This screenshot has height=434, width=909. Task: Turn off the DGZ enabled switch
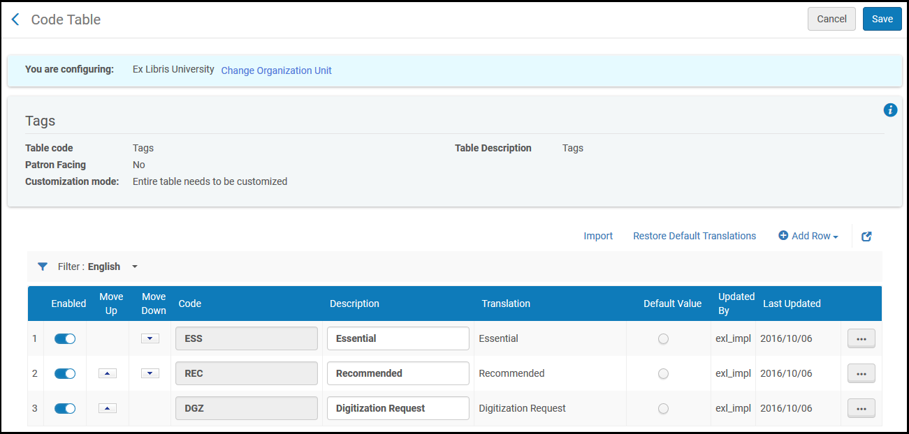65,408
